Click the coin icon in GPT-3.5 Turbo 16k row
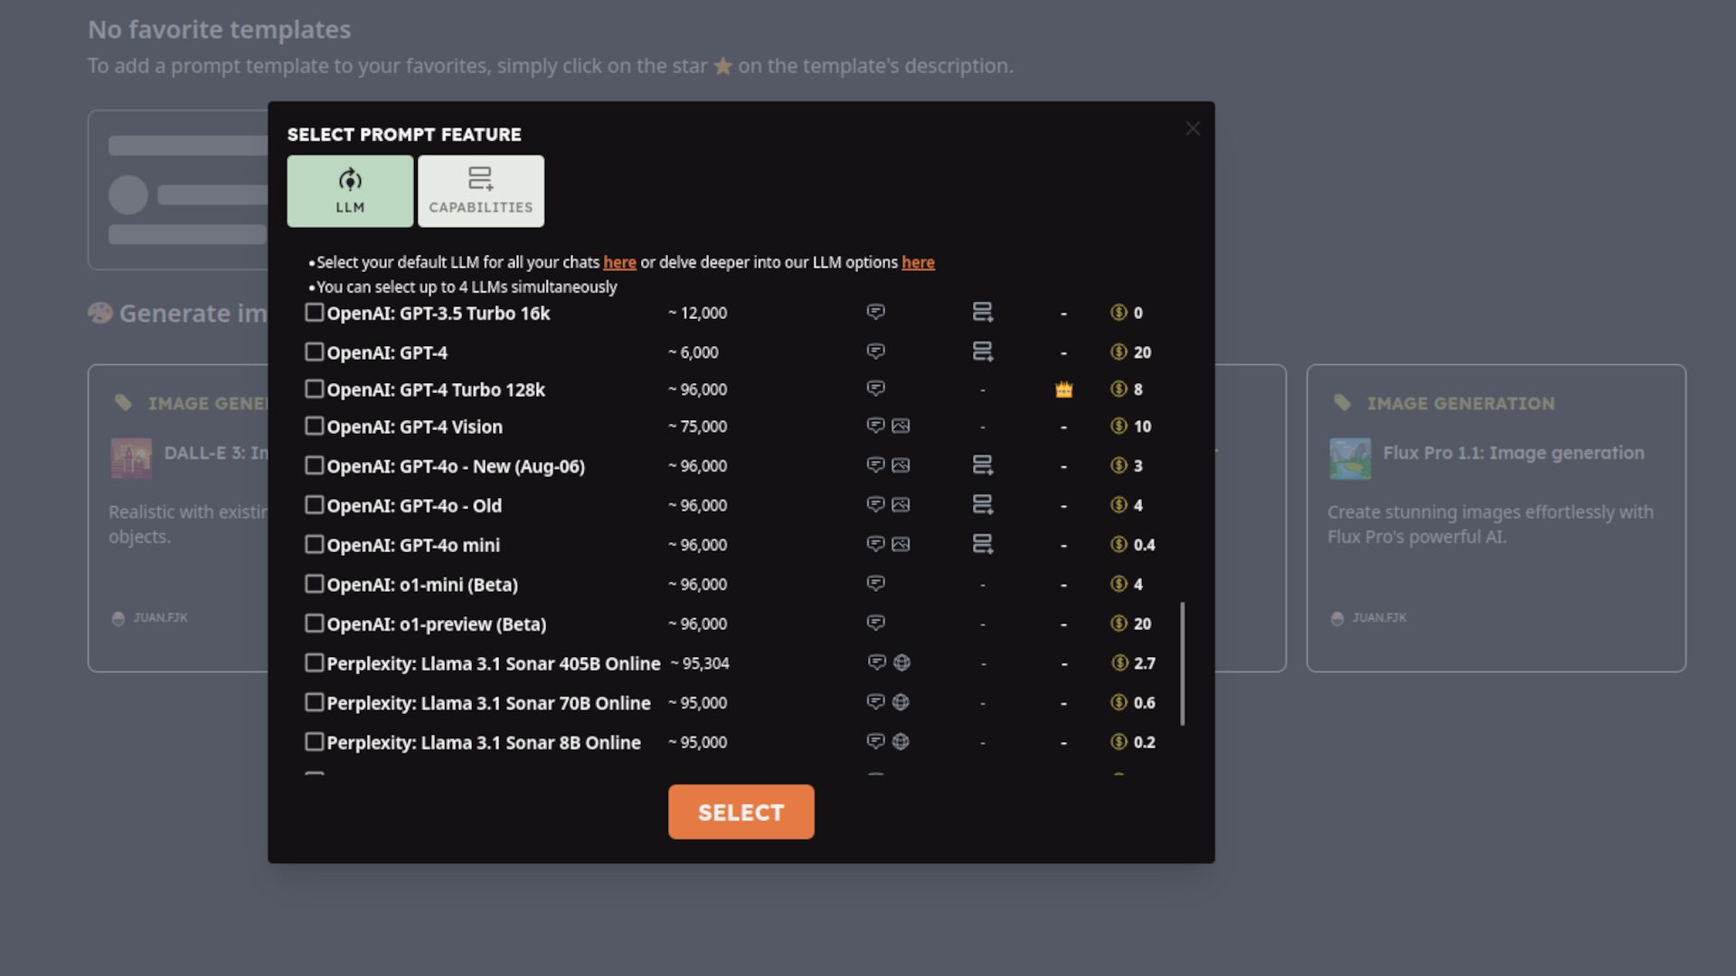Viewport: 1736px width, 976px height. click(x=1118, y=313)
